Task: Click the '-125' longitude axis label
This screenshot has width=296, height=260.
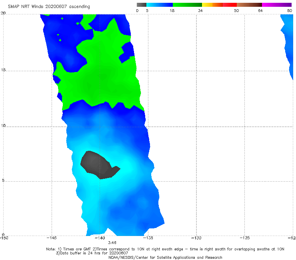Action: click(x=245, y=238)
